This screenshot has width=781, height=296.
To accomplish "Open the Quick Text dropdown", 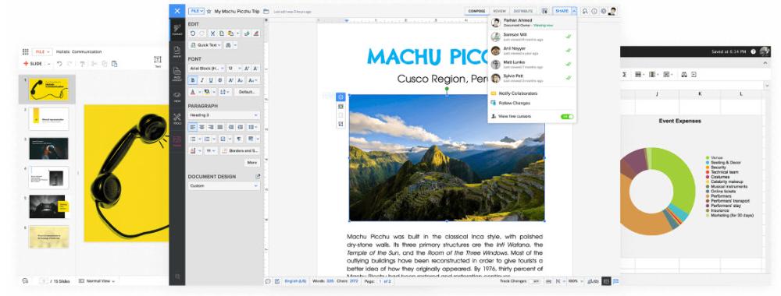I will point(205,44).
